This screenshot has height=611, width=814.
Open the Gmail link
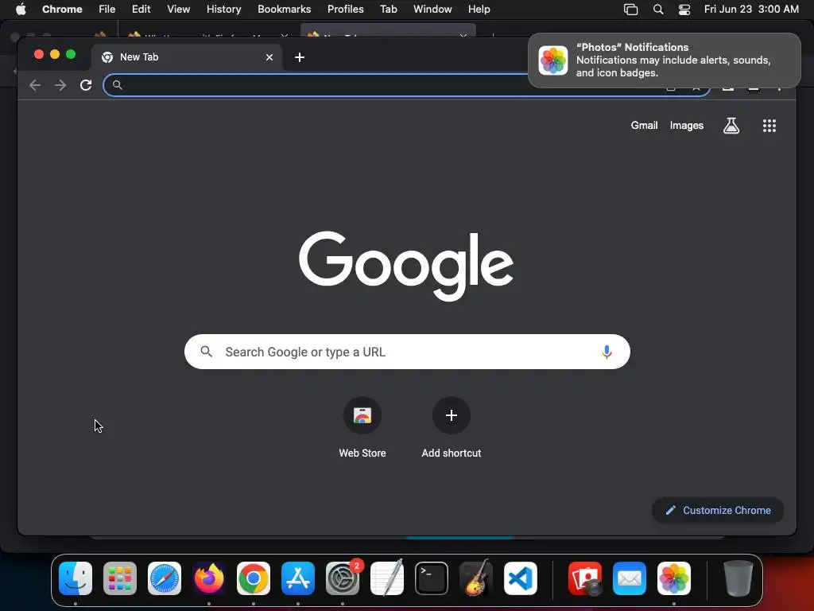point(644,125)
